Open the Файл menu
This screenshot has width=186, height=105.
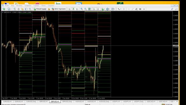(7, 6)
